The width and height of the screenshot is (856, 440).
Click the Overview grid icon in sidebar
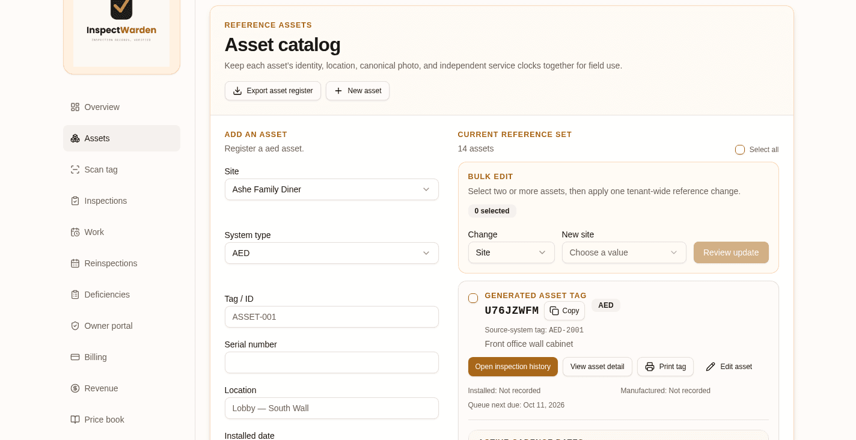click(x=75, y=107)
